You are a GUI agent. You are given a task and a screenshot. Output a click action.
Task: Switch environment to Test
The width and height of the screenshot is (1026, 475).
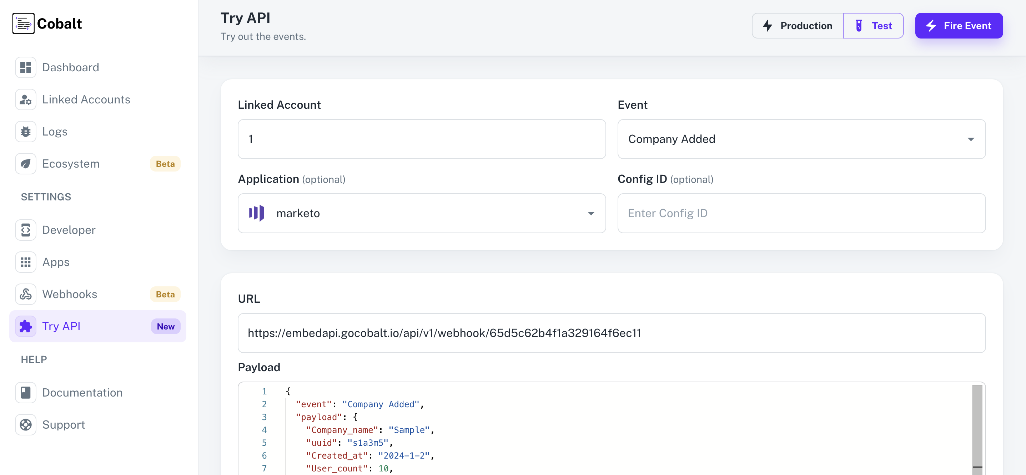(873, 26)
